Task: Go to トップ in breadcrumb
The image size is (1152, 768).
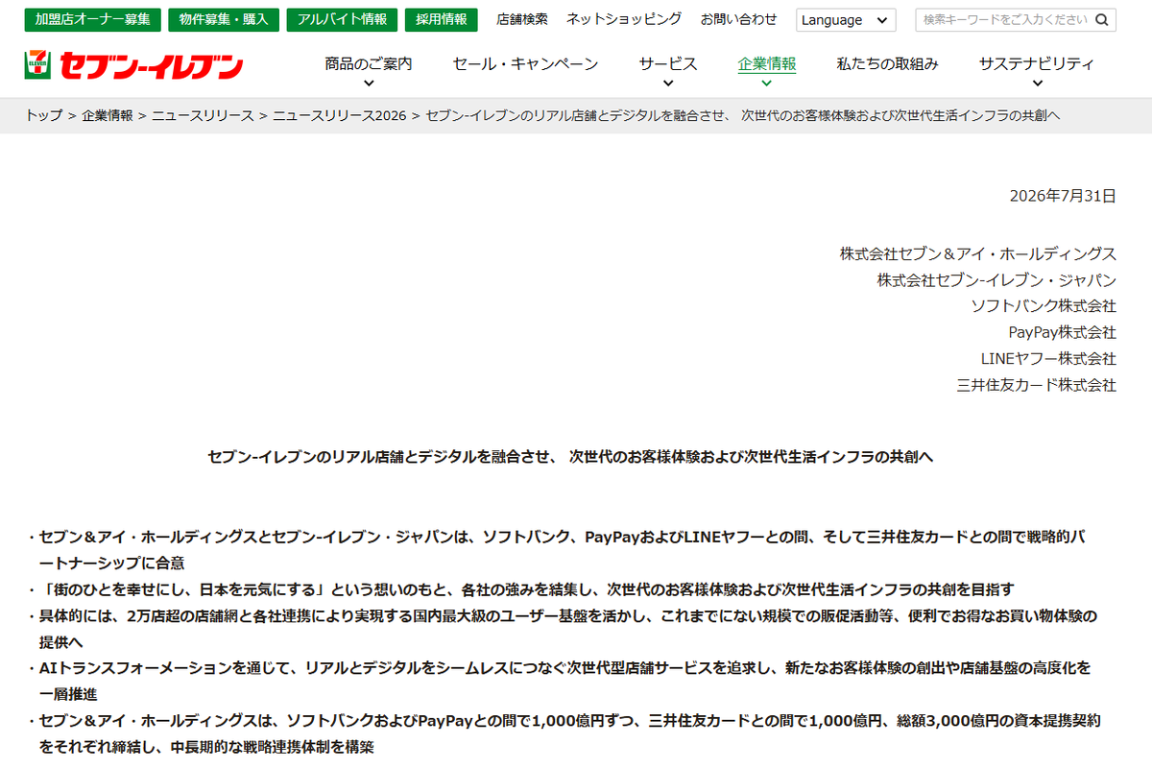Action: coord(44,115)
